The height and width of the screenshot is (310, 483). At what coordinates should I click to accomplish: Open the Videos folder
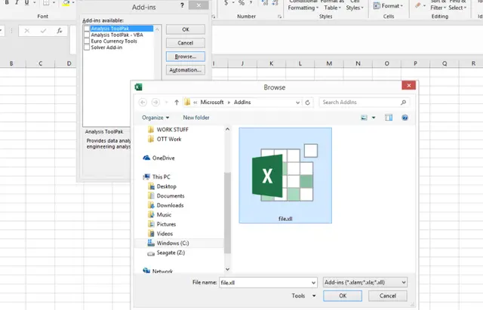point(161,234)
